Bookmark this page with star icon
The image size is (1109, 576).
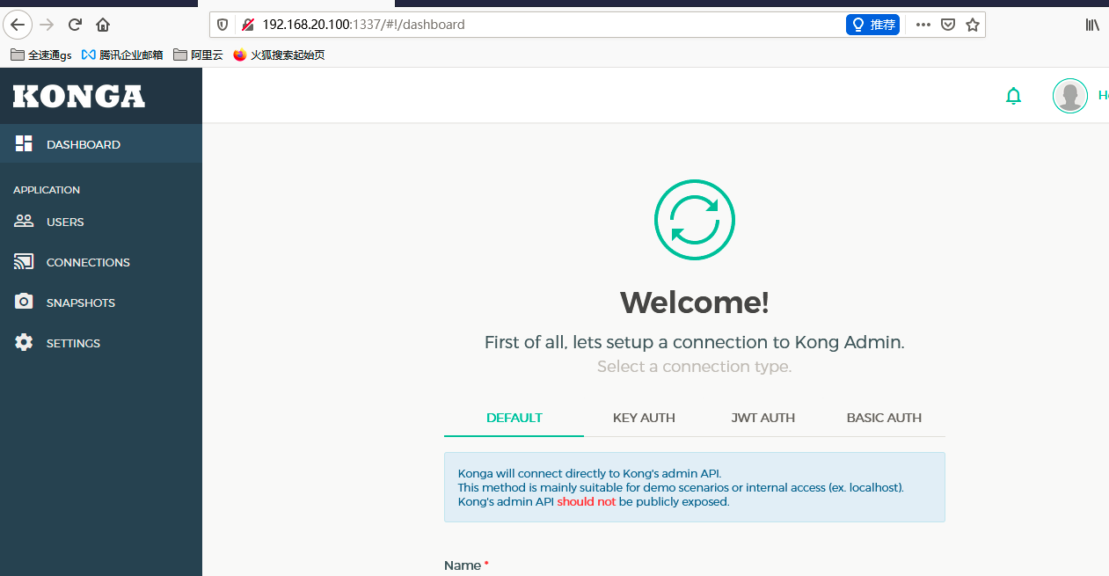point(973,25)
